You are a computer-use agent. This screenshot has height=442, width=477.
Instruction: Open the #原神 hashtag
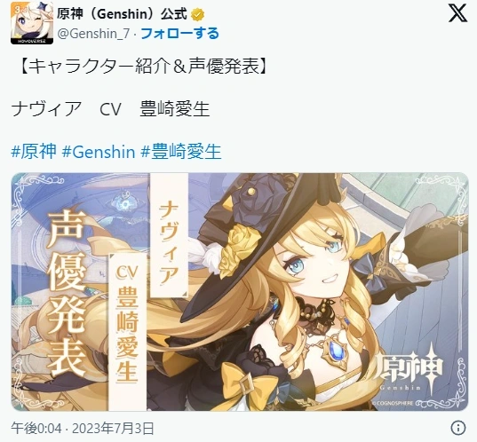click(34, 151)
